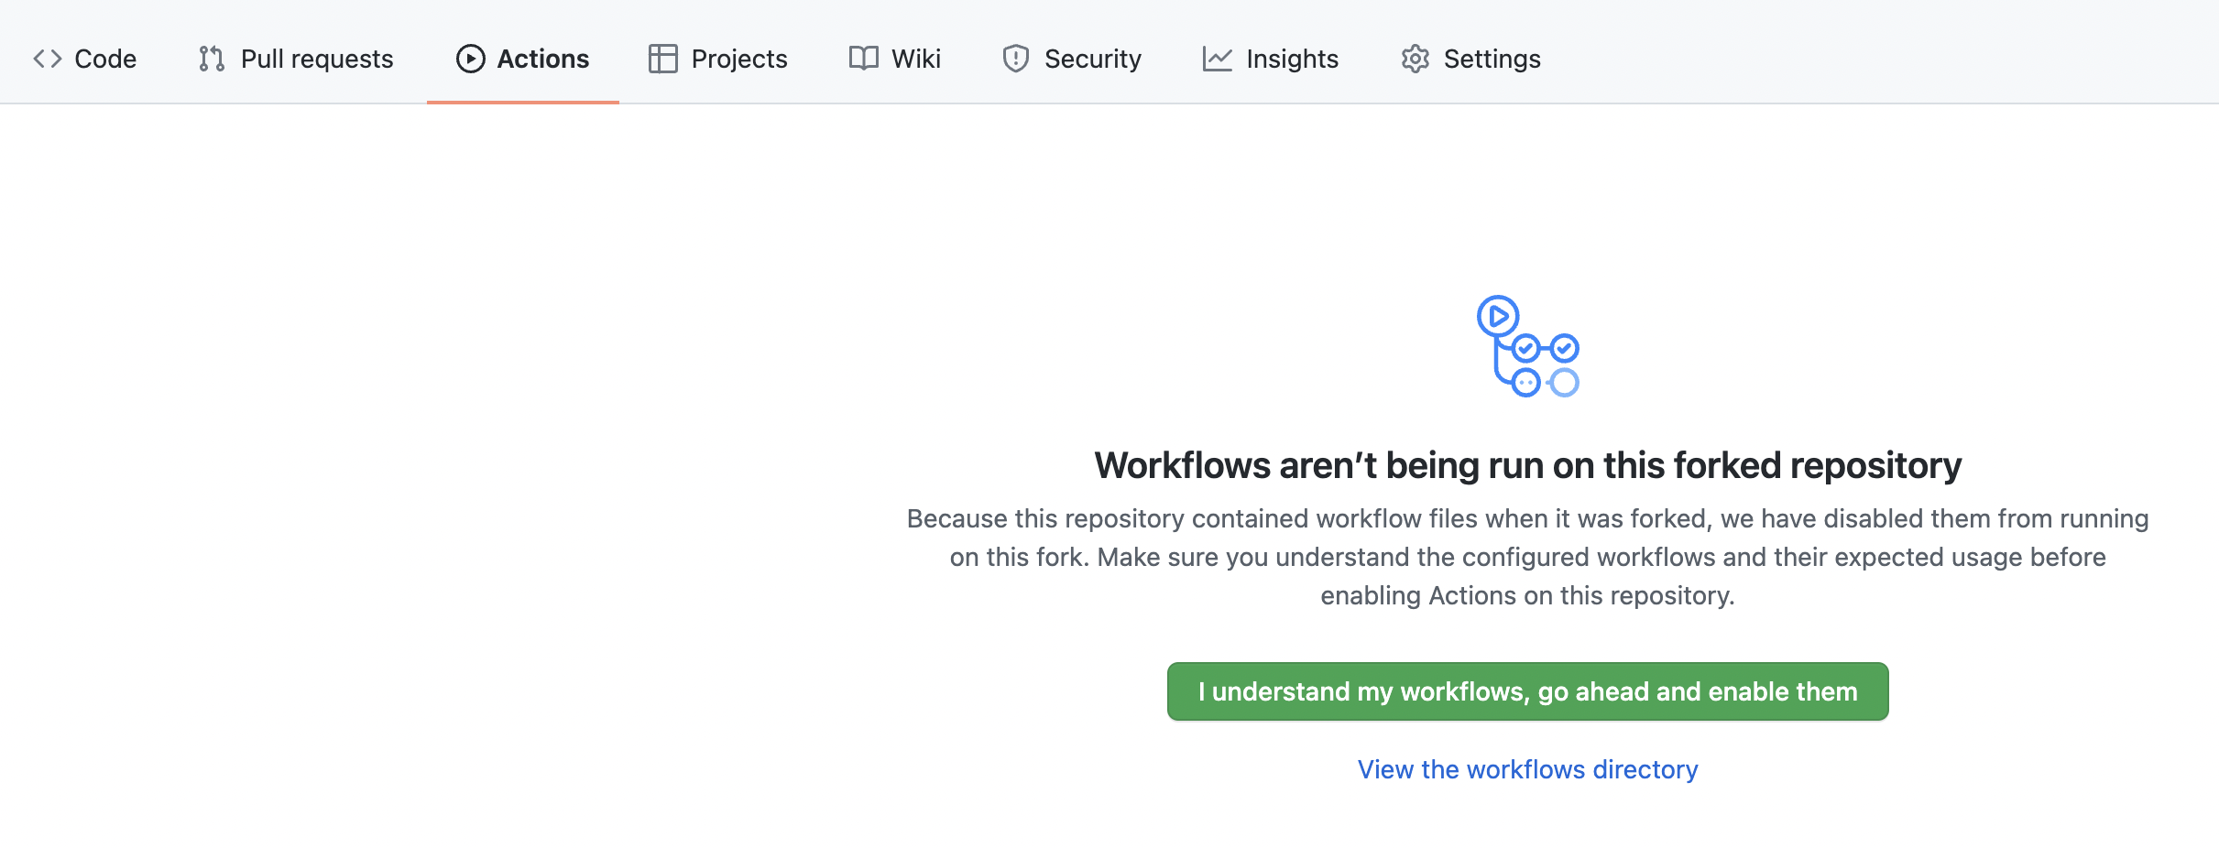Click the Projects table icon

click(662, 59)
